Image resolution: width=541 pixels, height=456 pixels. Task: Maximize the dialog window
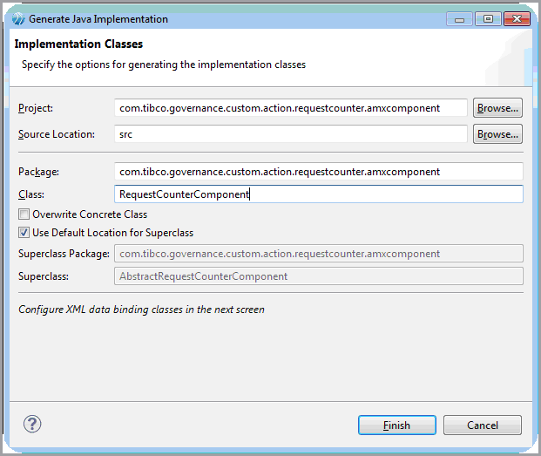pyautogui.click(x=485, y=18)
